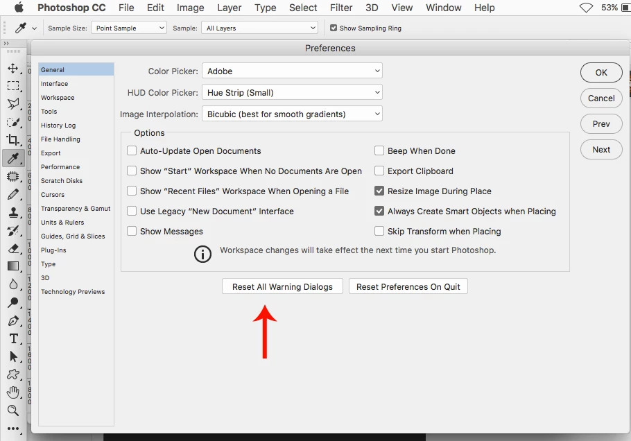Open Technology Previews preferences category
Image resolution: width=631 pixels, height=441 pixels.
click(x=76, y=292)
